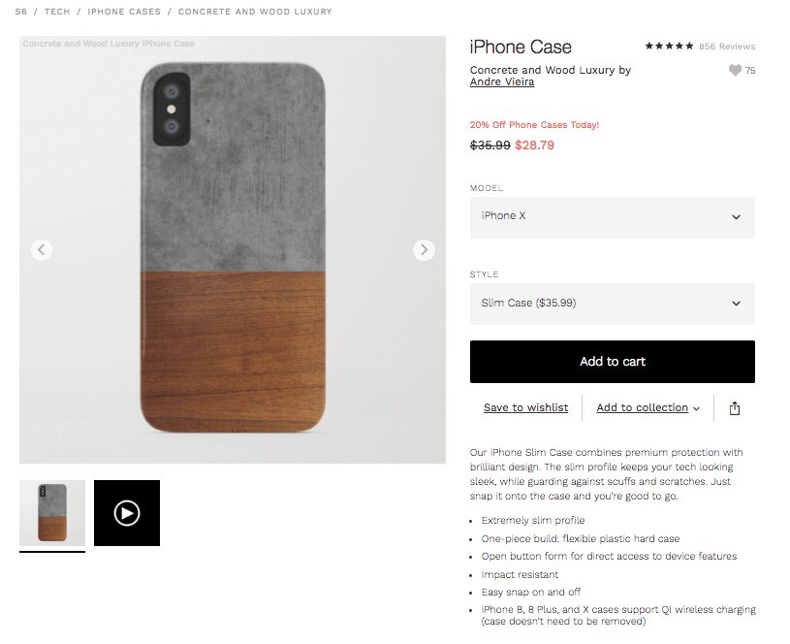Expand the Add to collection dropdown
This screenshot has width=790, height=644.
coord(647,407)
